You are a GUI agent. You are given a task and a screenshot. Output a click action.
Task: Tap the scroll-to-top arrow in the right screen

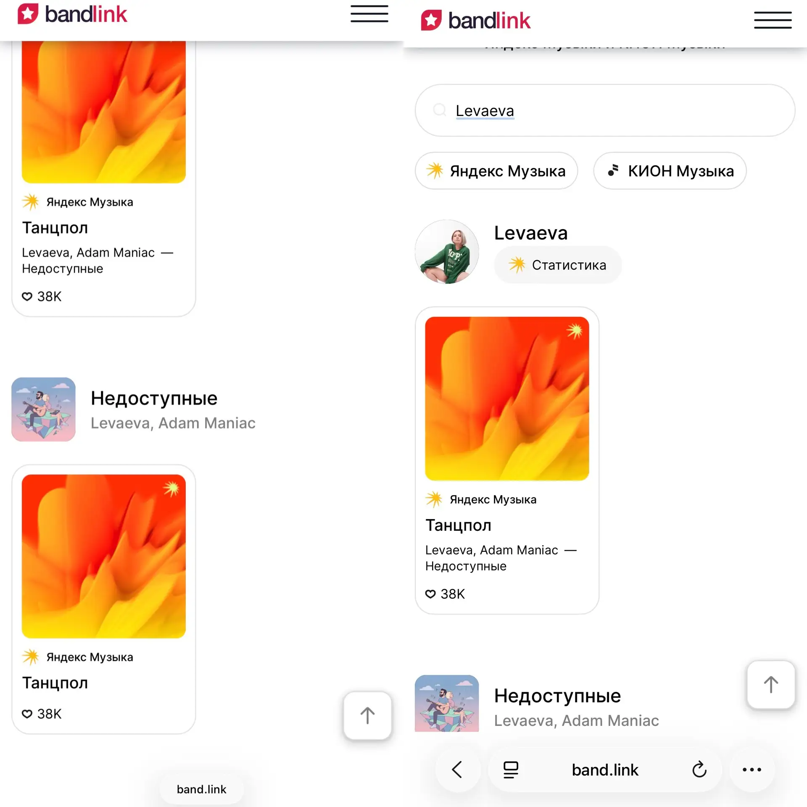coord(770,685)
